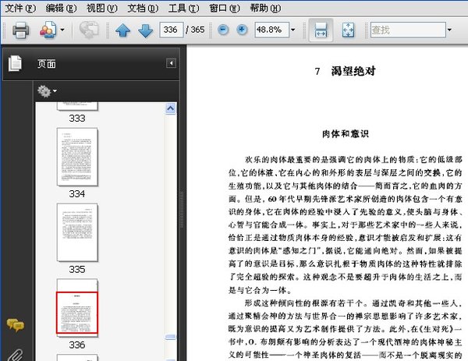Open the Pages panel icon in sidebar
The height and width of the screenshot is (361, 468).
15,64
